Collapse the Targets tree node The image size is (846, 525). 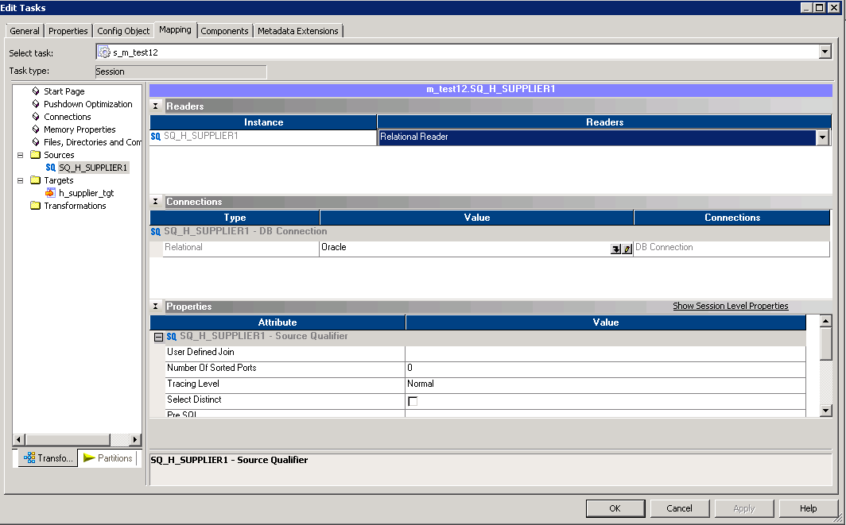click(21, 180)
